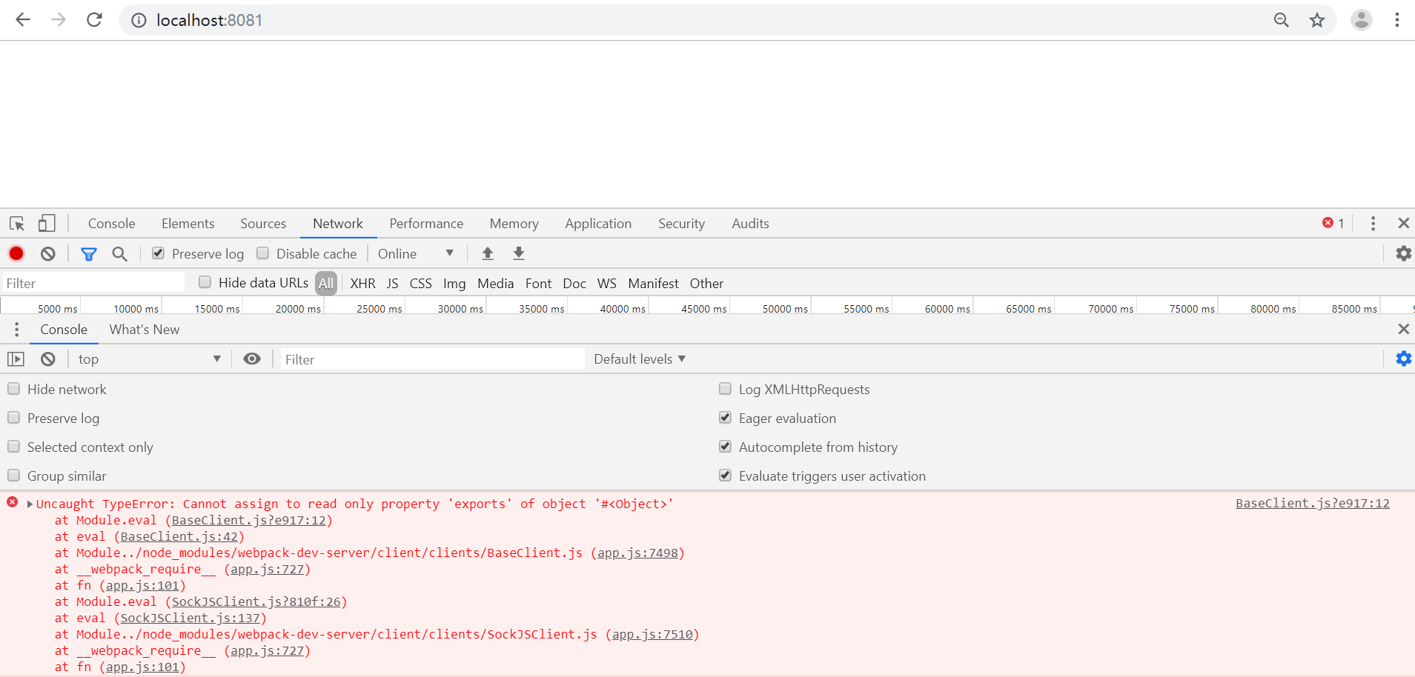The width and height of the screenshot is (1415, 677).
Task: Enable the Disable cache checkbox
Action: pos(263,253)
